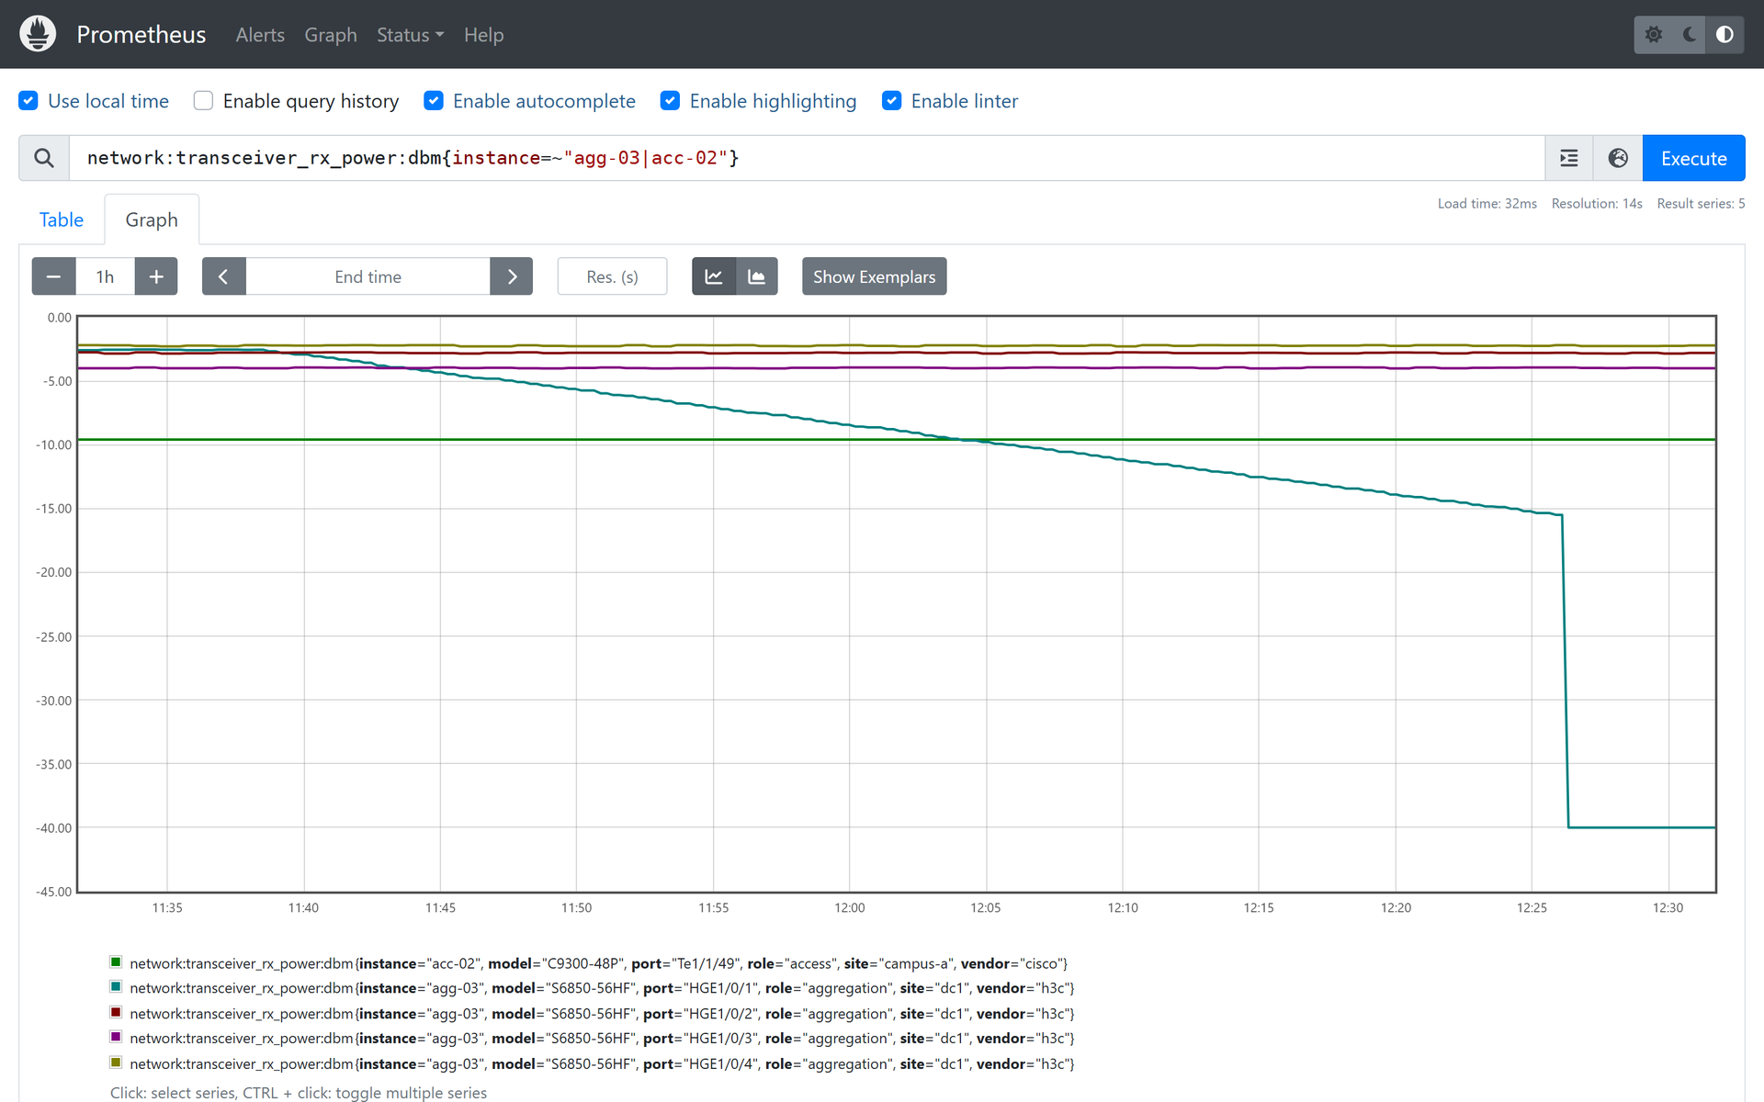
Task: Click the Prometheus flame logo
Action: [x=38, y=34]
